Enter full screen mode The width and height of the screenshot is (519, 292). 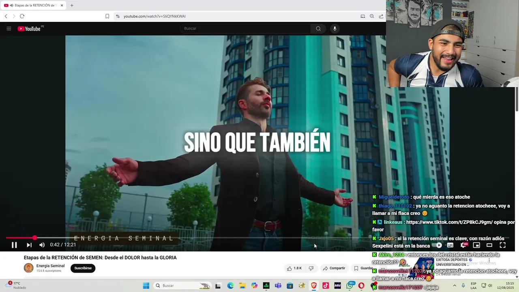coord(502,245)
